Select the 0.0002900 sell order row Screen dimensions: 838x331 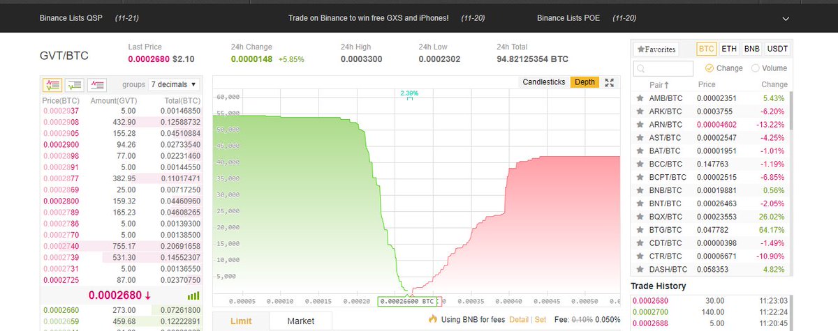point(122,144)
